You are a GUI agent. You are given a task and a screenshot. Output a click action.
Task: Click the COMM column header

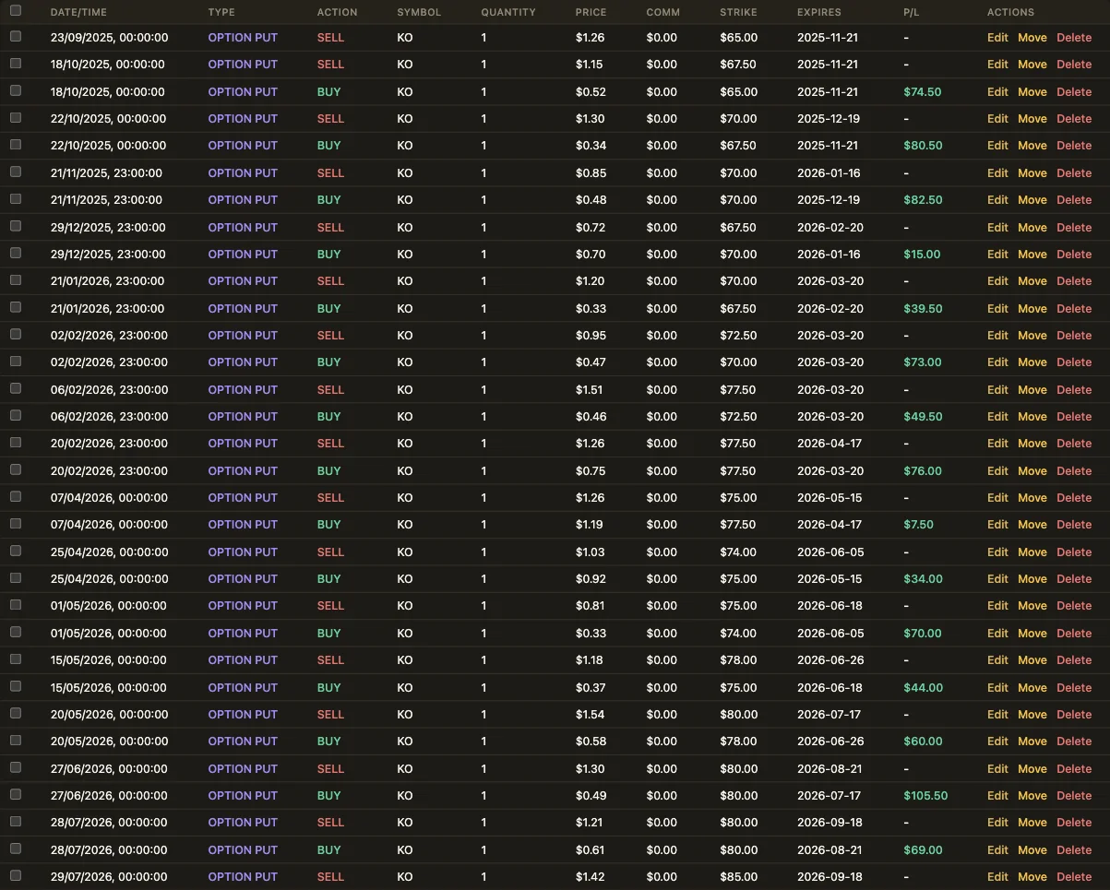(x=663, y=13)
